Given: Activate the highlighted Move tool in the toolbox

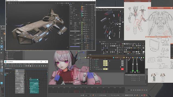Looking at the screenshot, I should coord(2,47).
